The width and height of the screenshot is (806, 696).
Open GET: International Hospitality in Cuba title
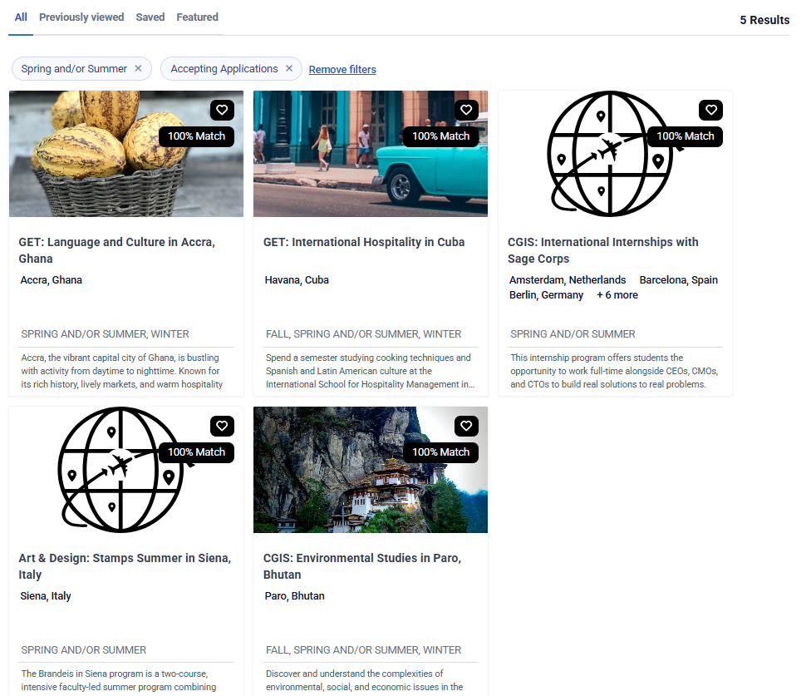point(364,243)
